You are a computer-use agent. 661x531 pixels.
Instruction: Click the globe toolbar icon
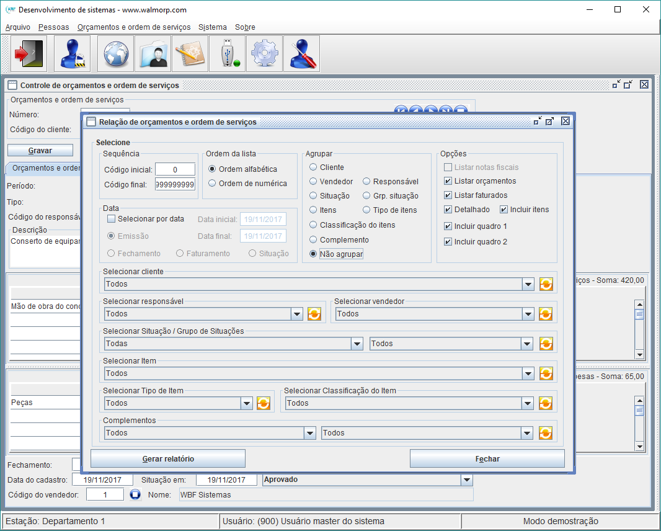click(116, 54)
